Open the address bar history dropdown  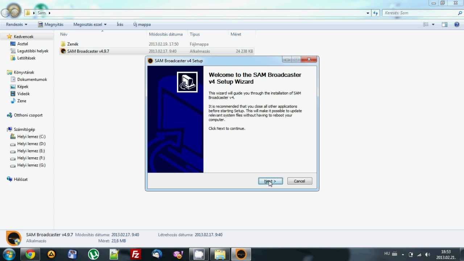[368, 13]
